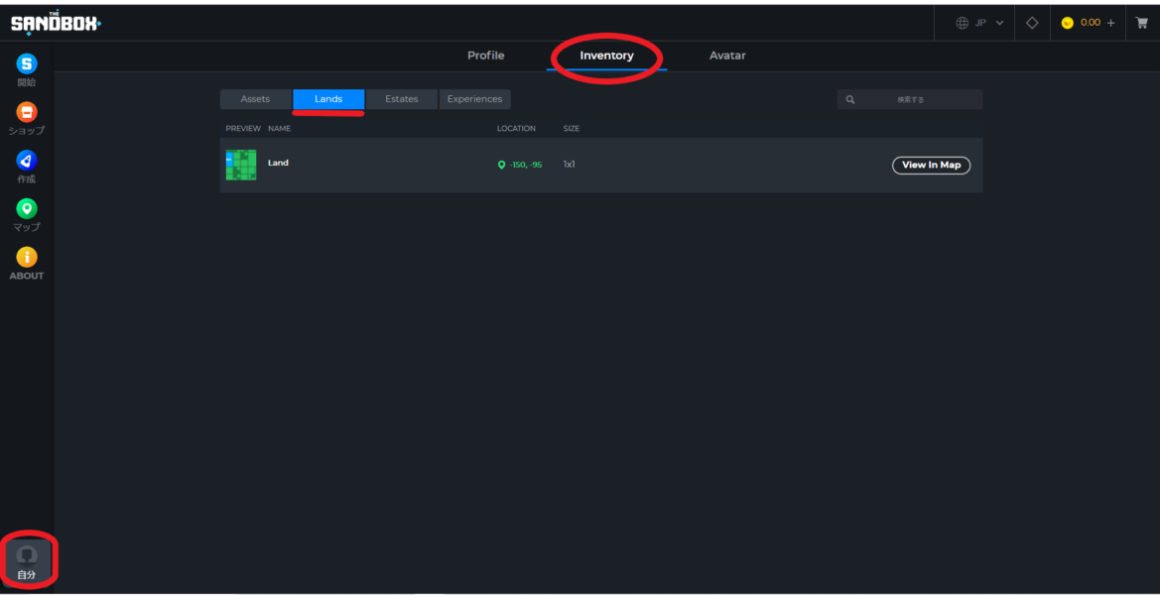Switch to the Profile tab
The height and width of the screenshot is (595, 1160).
point(486,56)
